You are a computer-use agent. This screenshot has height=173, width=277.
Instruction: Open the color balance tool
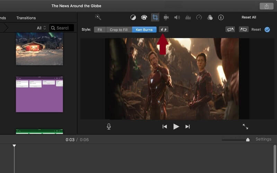click(x=133, y=17)
